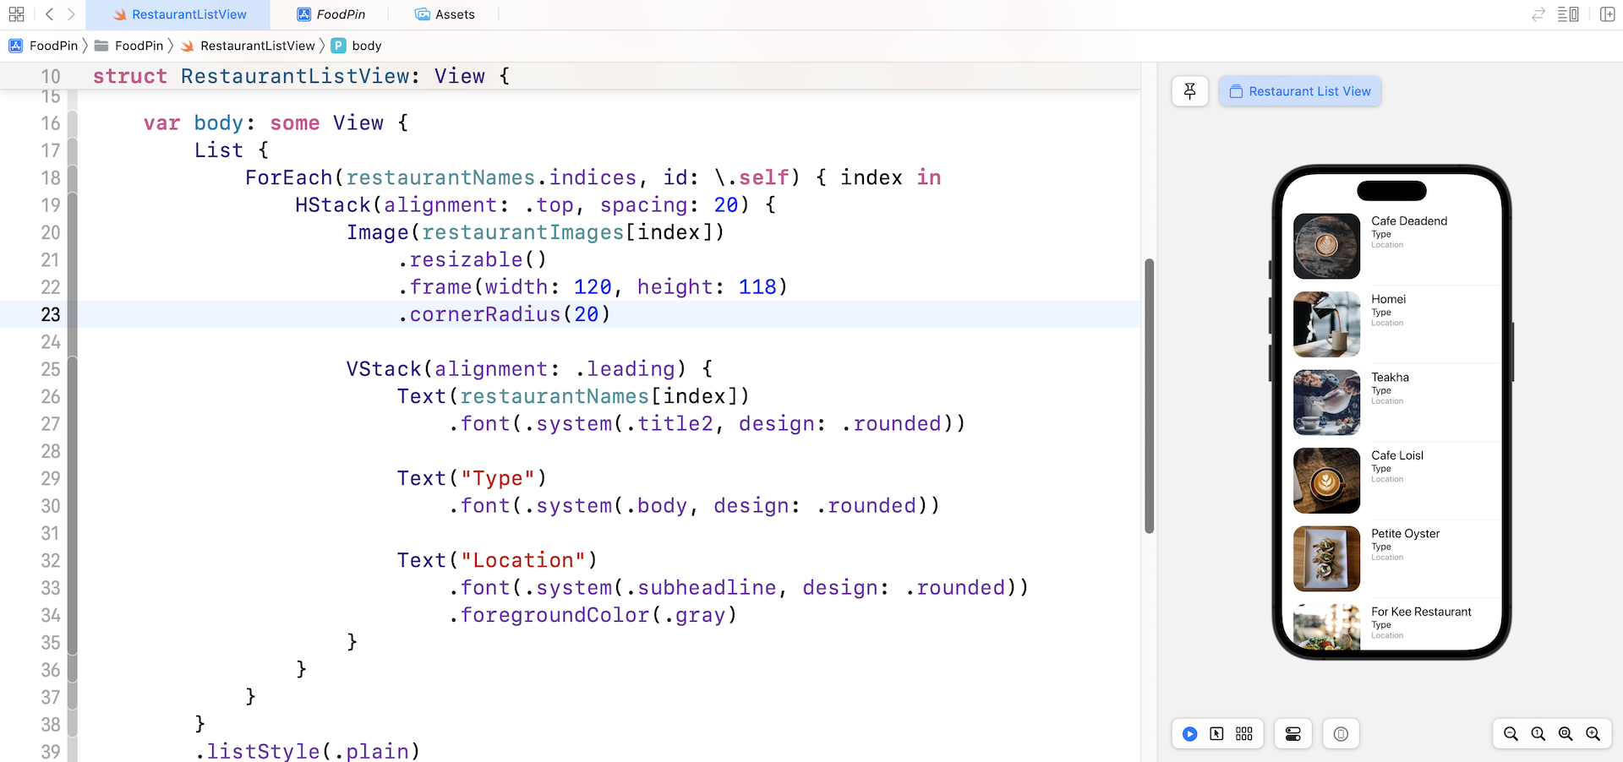
Task: Zoom preview to fit
Action: (1566, 733)
